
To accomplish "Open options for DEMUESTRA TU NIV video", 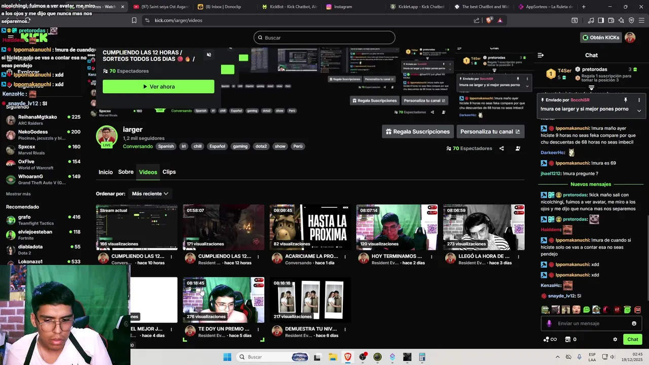I will (345, 329).
